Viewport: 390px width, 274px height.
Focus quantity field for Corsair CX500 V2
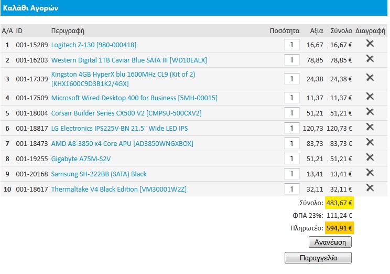(x=292, y=113)
